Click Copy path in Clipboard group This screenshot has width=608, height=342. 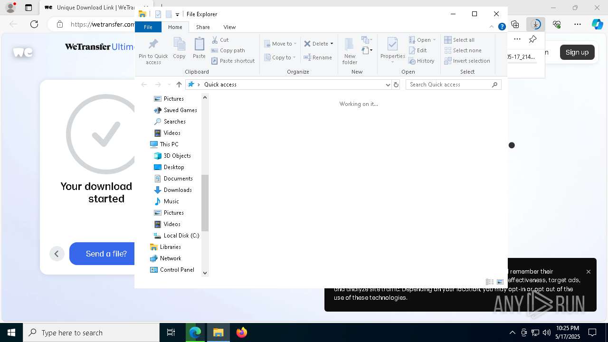[x=228, y=50]
